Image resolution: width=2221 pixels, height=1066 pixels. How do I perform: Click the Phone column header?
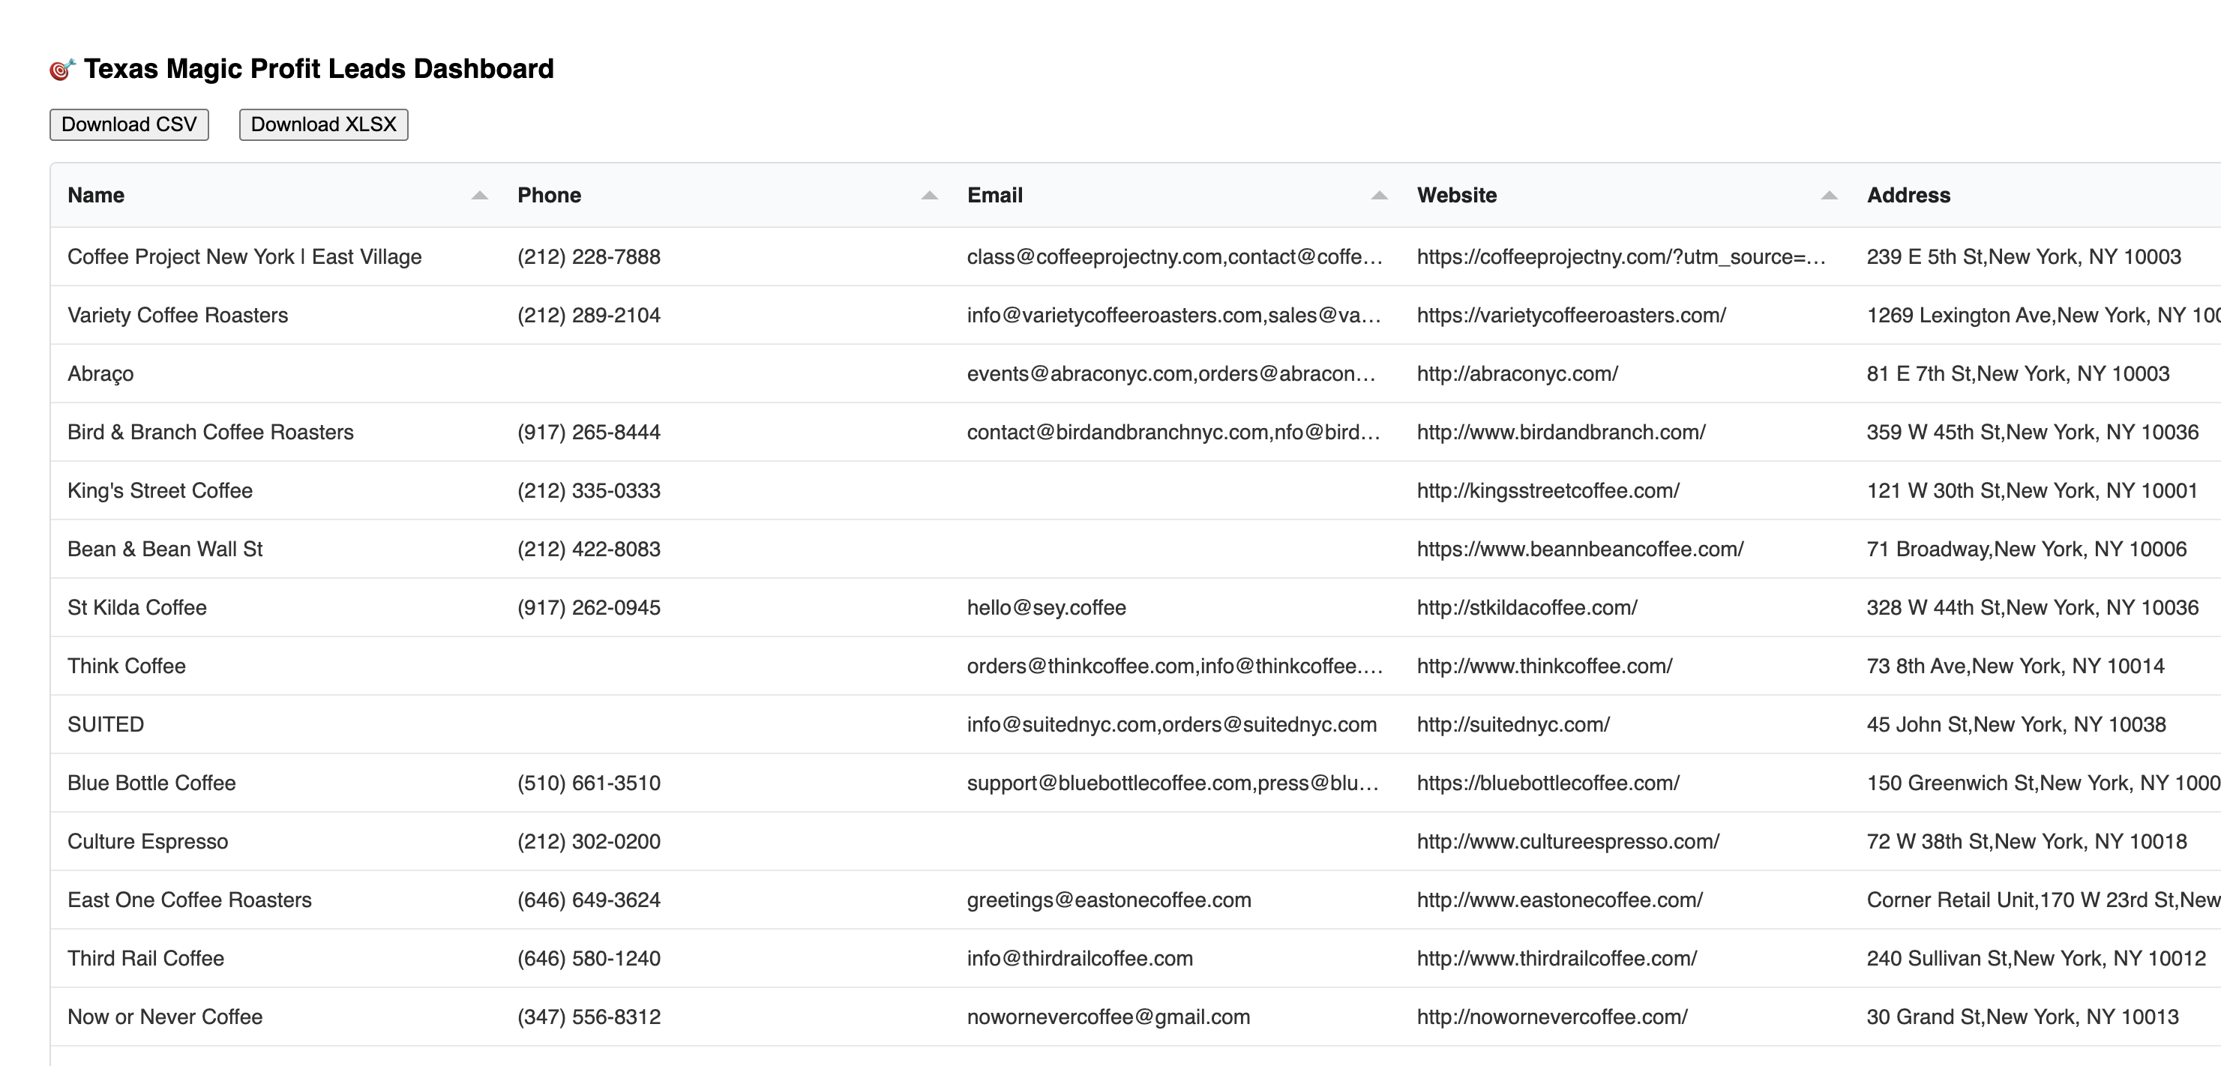(x=725, y=196)
